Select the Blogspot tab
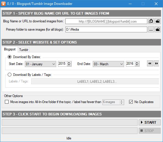Image resolution: width=163 pixels, height=142 pixels. tap(10, 49)
